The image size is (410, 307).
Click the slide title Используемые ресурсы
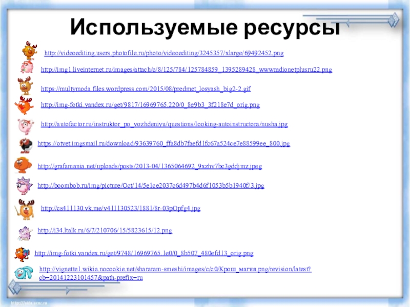pos(206,27)
